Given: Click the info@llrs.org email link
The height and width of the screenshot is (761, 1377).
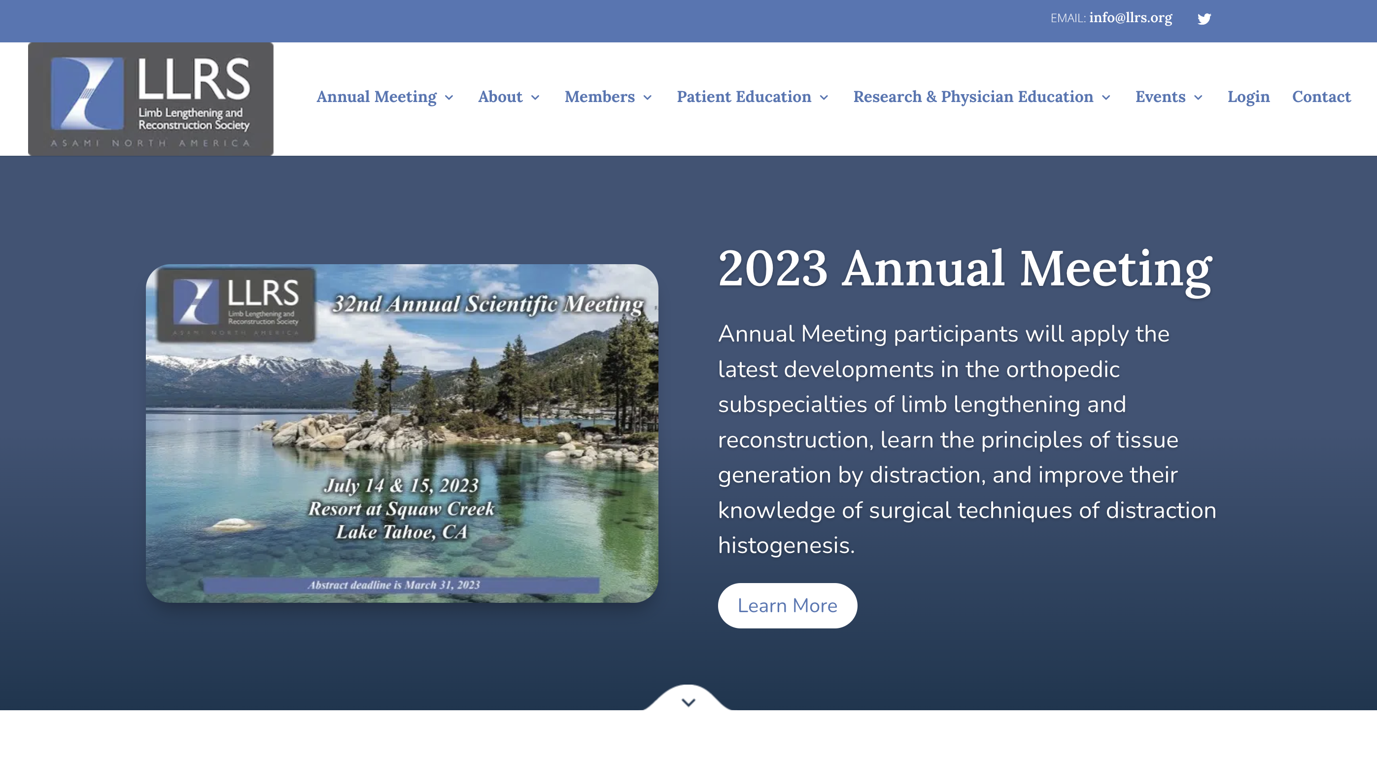Looking at the screenshot, I should (1130, 18).
